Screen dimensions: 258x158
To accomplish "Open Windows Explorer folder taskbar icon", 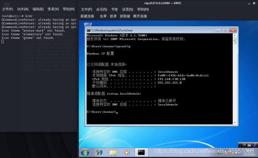I will 113,153.
